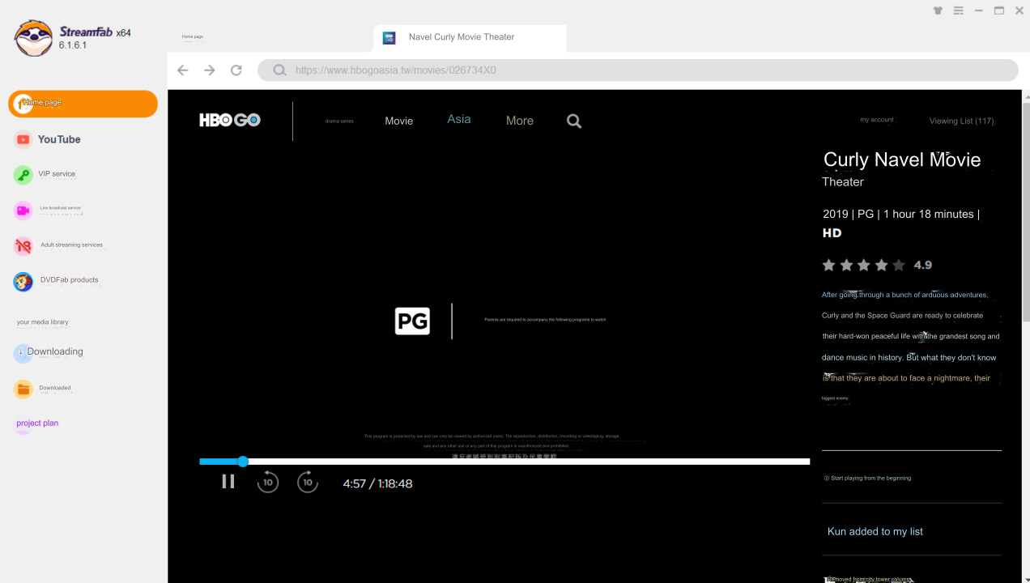This screenshot has height=583, width=1030.
Task: Open the Asia nav item
Action: tap(459, 119)
